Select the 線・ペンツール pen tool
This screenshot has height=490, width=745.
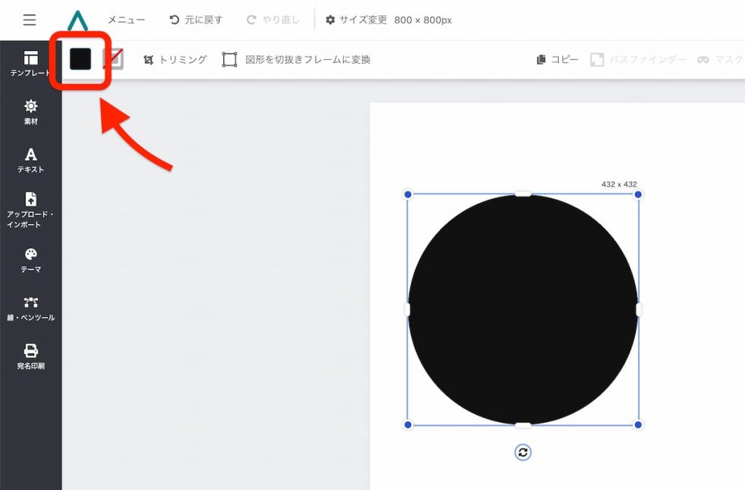coord(31,308)
